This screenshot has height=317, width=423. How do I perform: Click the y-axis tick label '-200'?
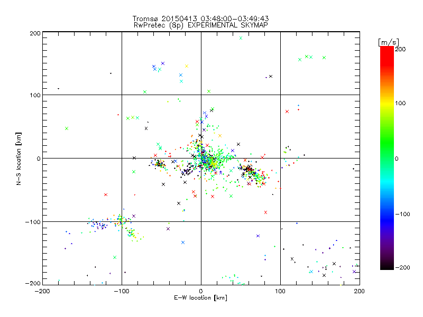(33, 283)
